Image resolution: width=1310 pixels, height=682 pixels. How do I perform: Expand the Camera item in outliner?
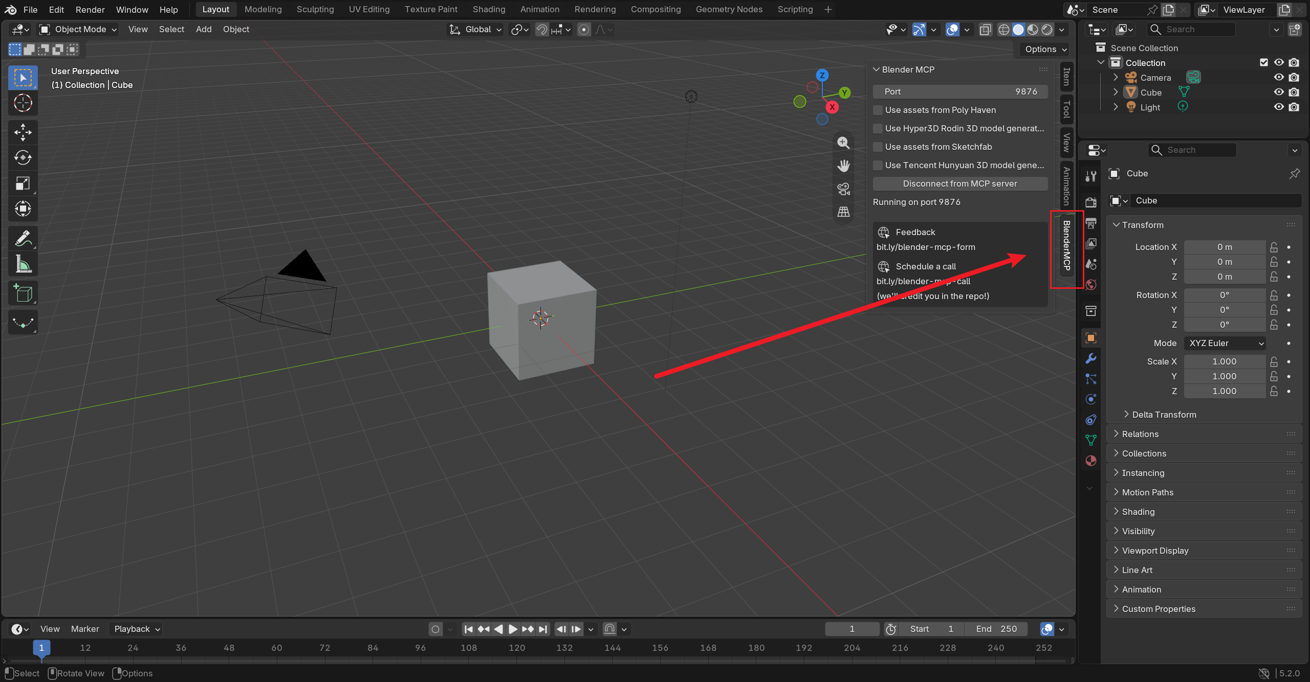pos(1116,77)
